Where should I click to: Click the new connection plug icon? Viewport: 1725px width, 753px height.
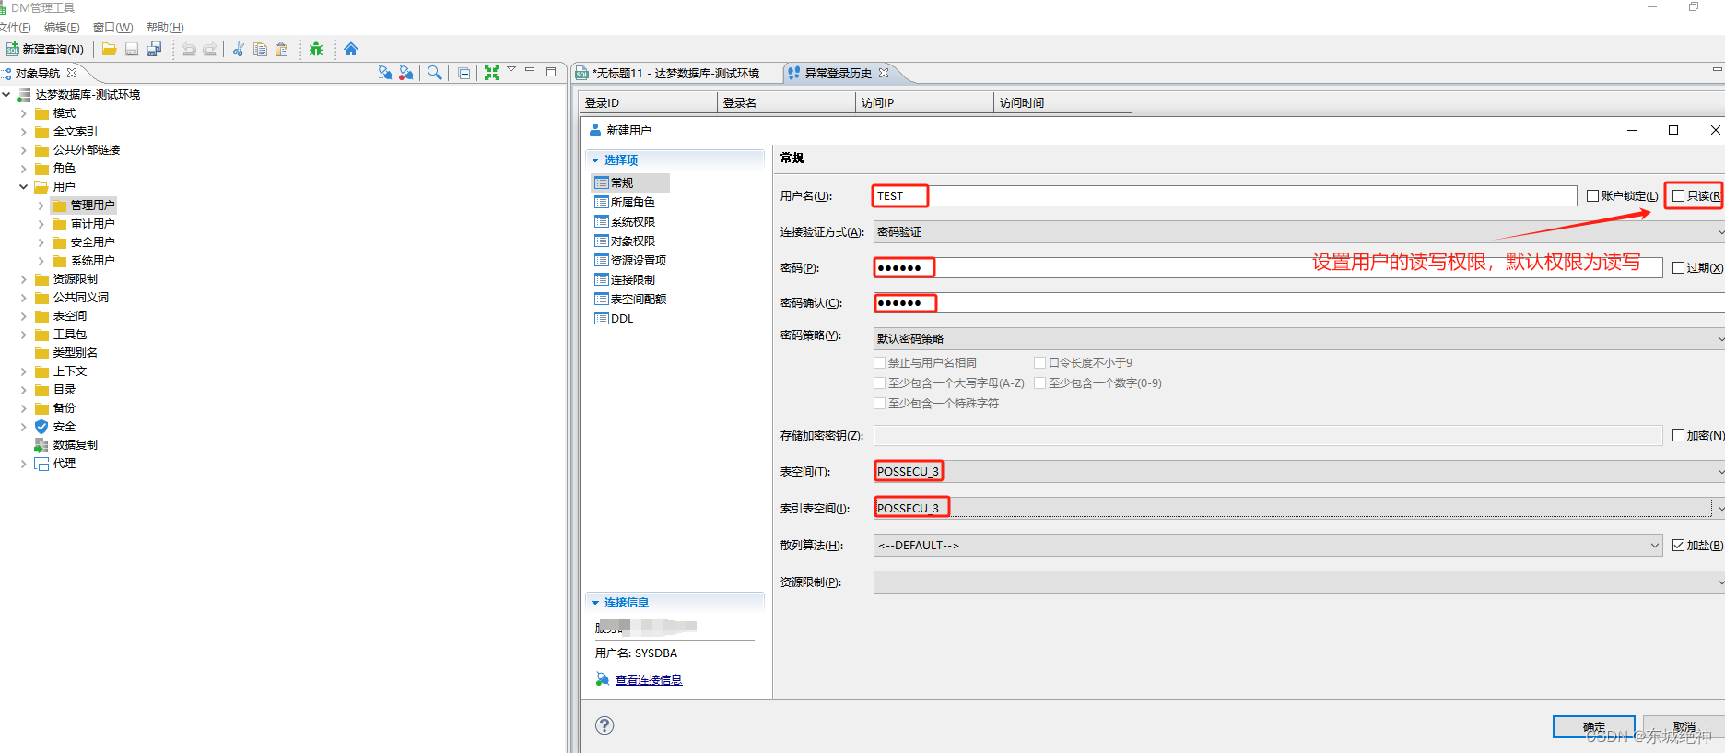coord(385,73)
